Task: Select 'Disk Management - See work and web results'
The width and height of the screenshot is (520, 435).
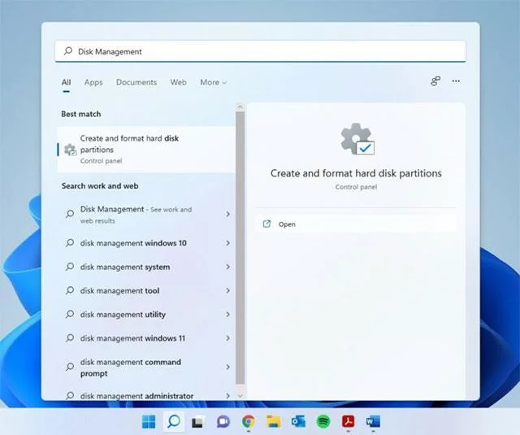Action: coord(146,215)
